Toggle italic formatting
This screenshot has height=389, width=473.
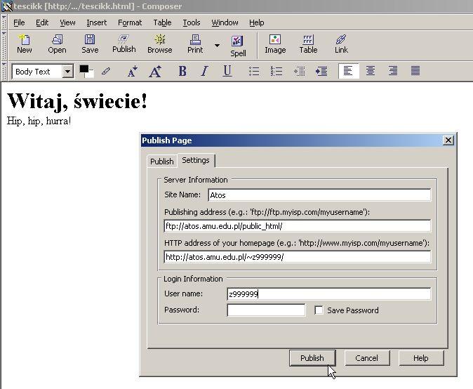point(205,72)
